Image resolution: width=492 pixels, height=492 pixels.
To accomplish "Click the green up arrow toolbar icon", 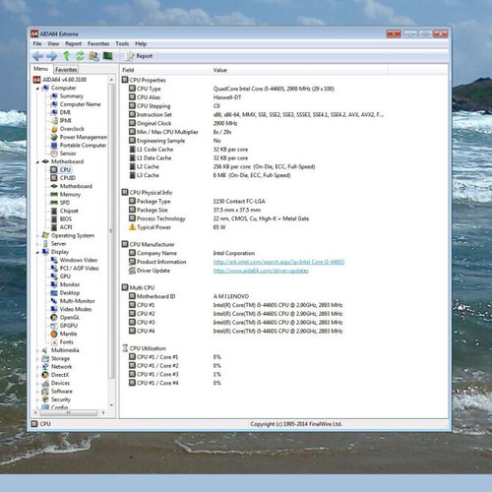I will coord(67,56).
